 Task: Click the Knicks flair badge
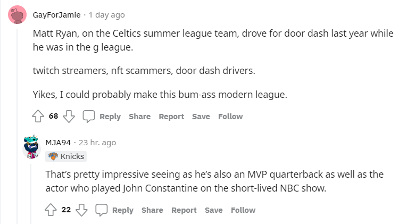click(66, 156)
